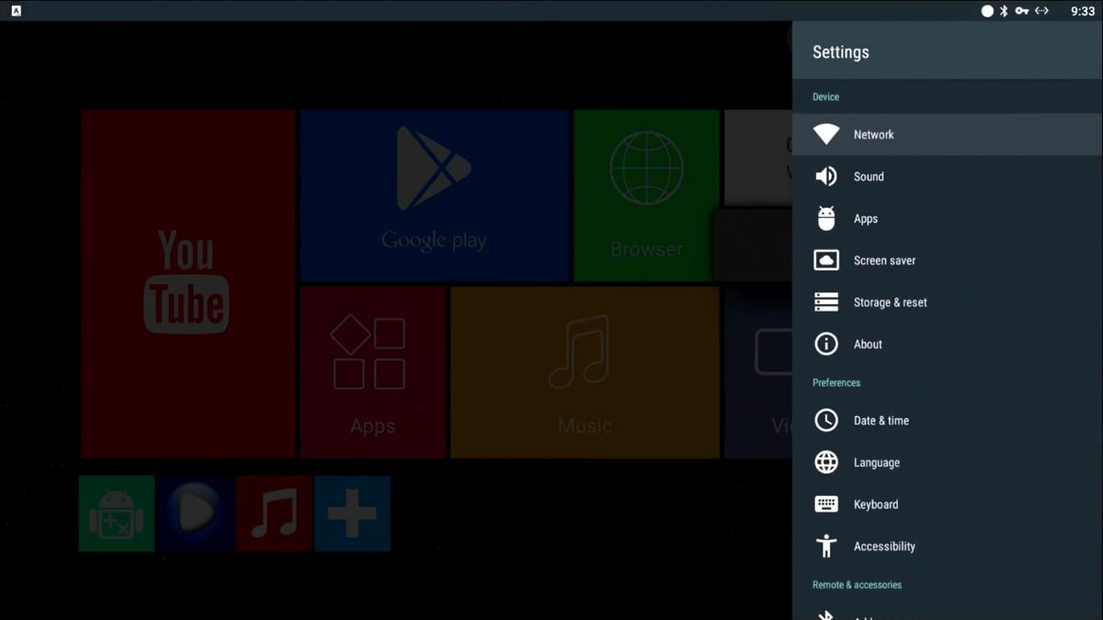Open Language preferences
Image resolution: width=1103 pixels, height=620 pixels.
pyautogui.click(x=948, y=463)
